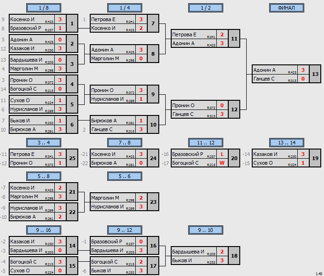Click Пронин О in match 25
This screenshot has height=276, width=324.
tap(21, 163)
